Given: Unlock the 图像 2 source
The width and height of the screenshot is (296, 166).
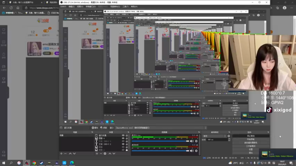Looking at the screenshot, I should coord(127,150).
